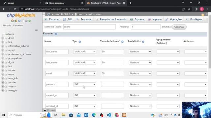Click the Adicionar columns count field

146,27
